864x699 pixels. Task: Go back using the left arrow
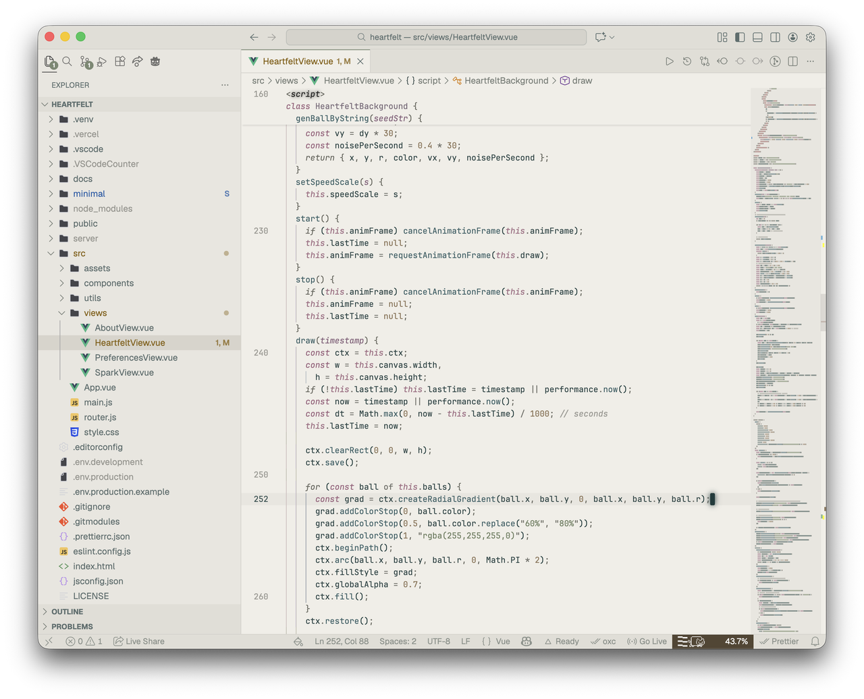coord(254,37)
